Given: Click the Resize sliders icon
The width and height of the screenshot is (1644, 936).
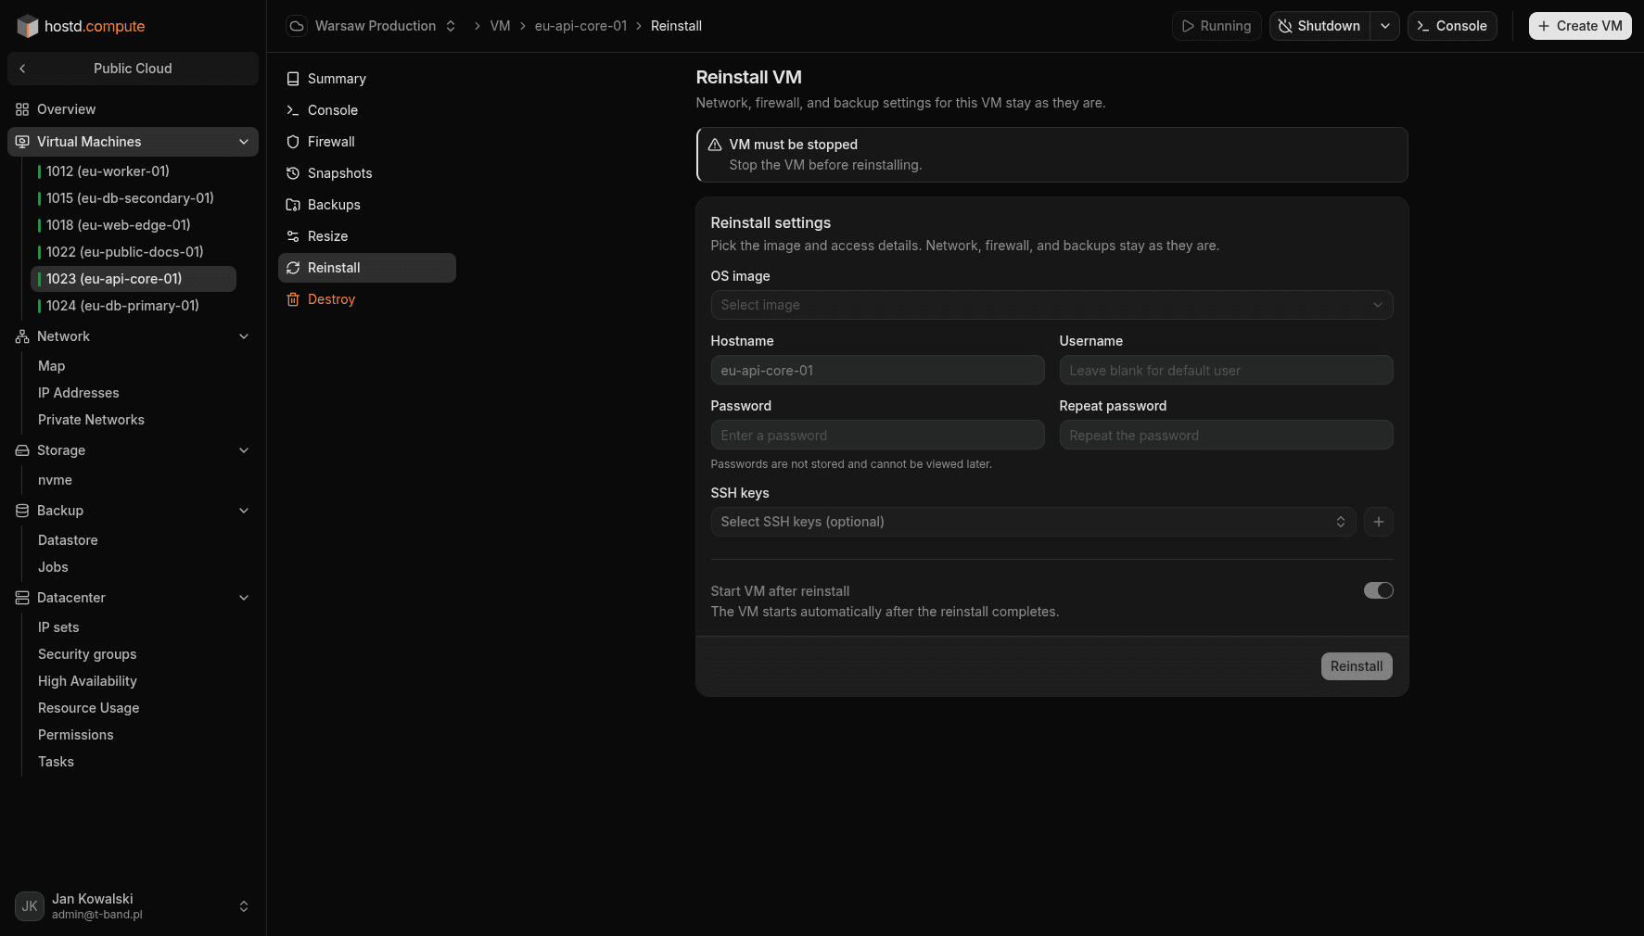Looking at the screenshot, I should 293,236.
